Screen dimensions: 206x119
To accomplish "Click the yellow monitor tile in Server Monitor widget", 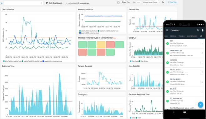I will [x=101, y=45].
